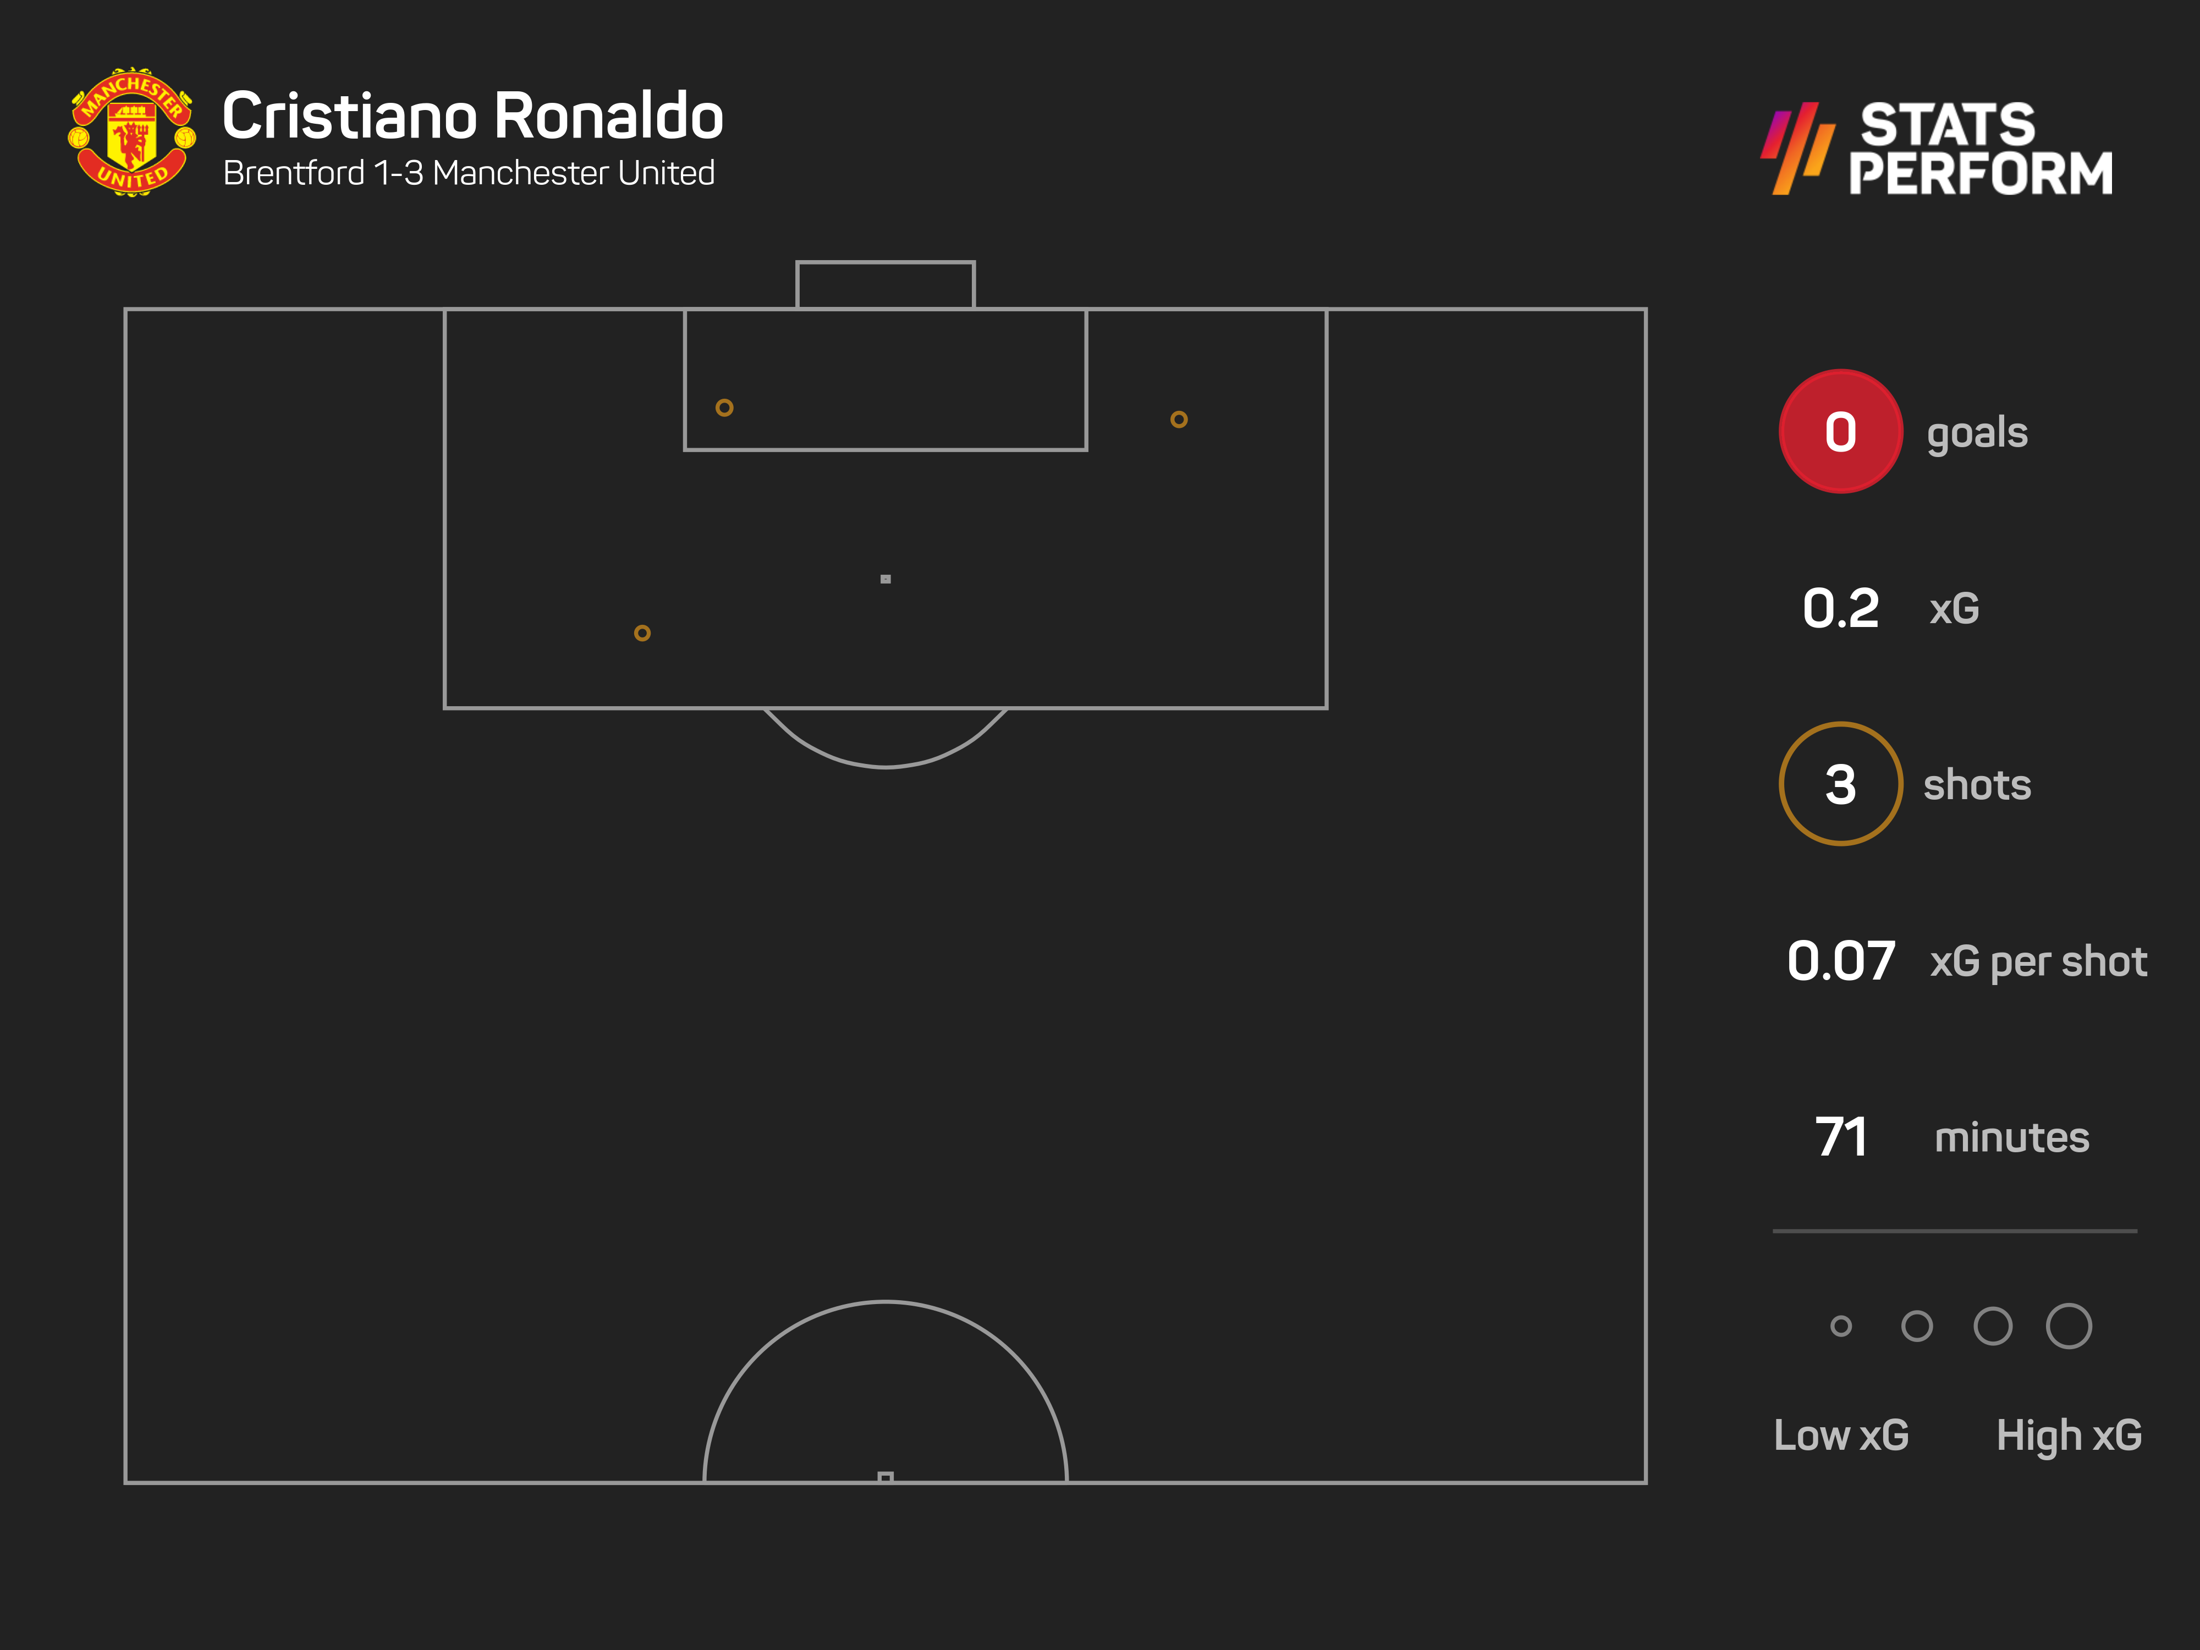
Task: Click the High xG label
Action: (2069, 1435)
